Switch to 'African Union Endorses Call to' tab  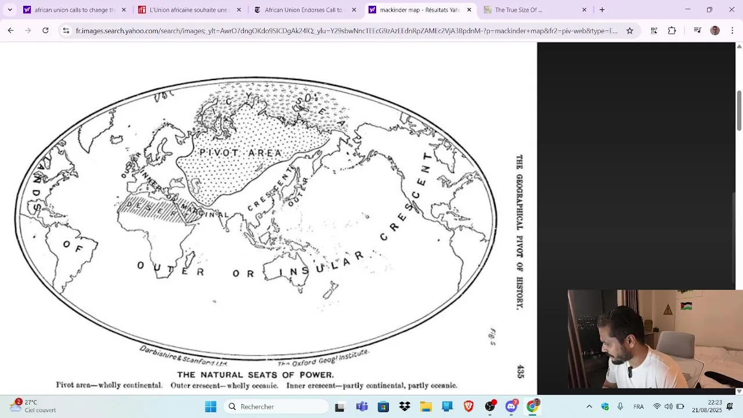pos(304,10)
